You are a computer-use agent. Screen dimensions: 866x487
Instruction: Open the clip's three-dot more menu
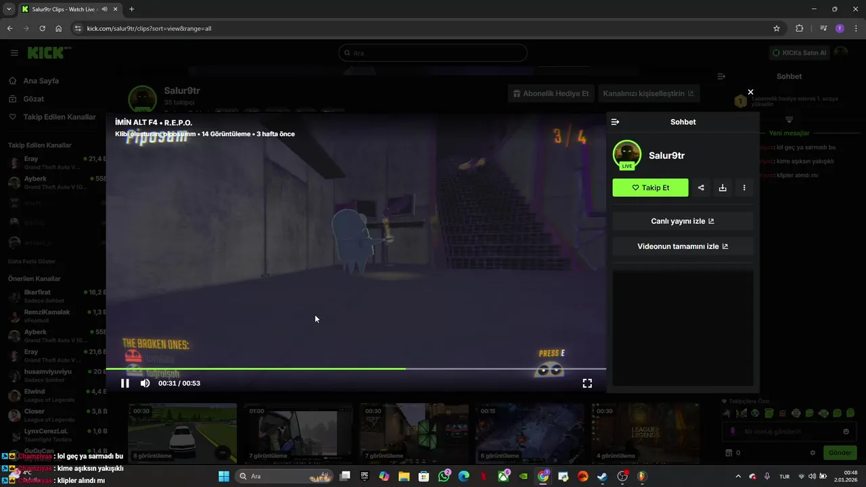point(744,188)
